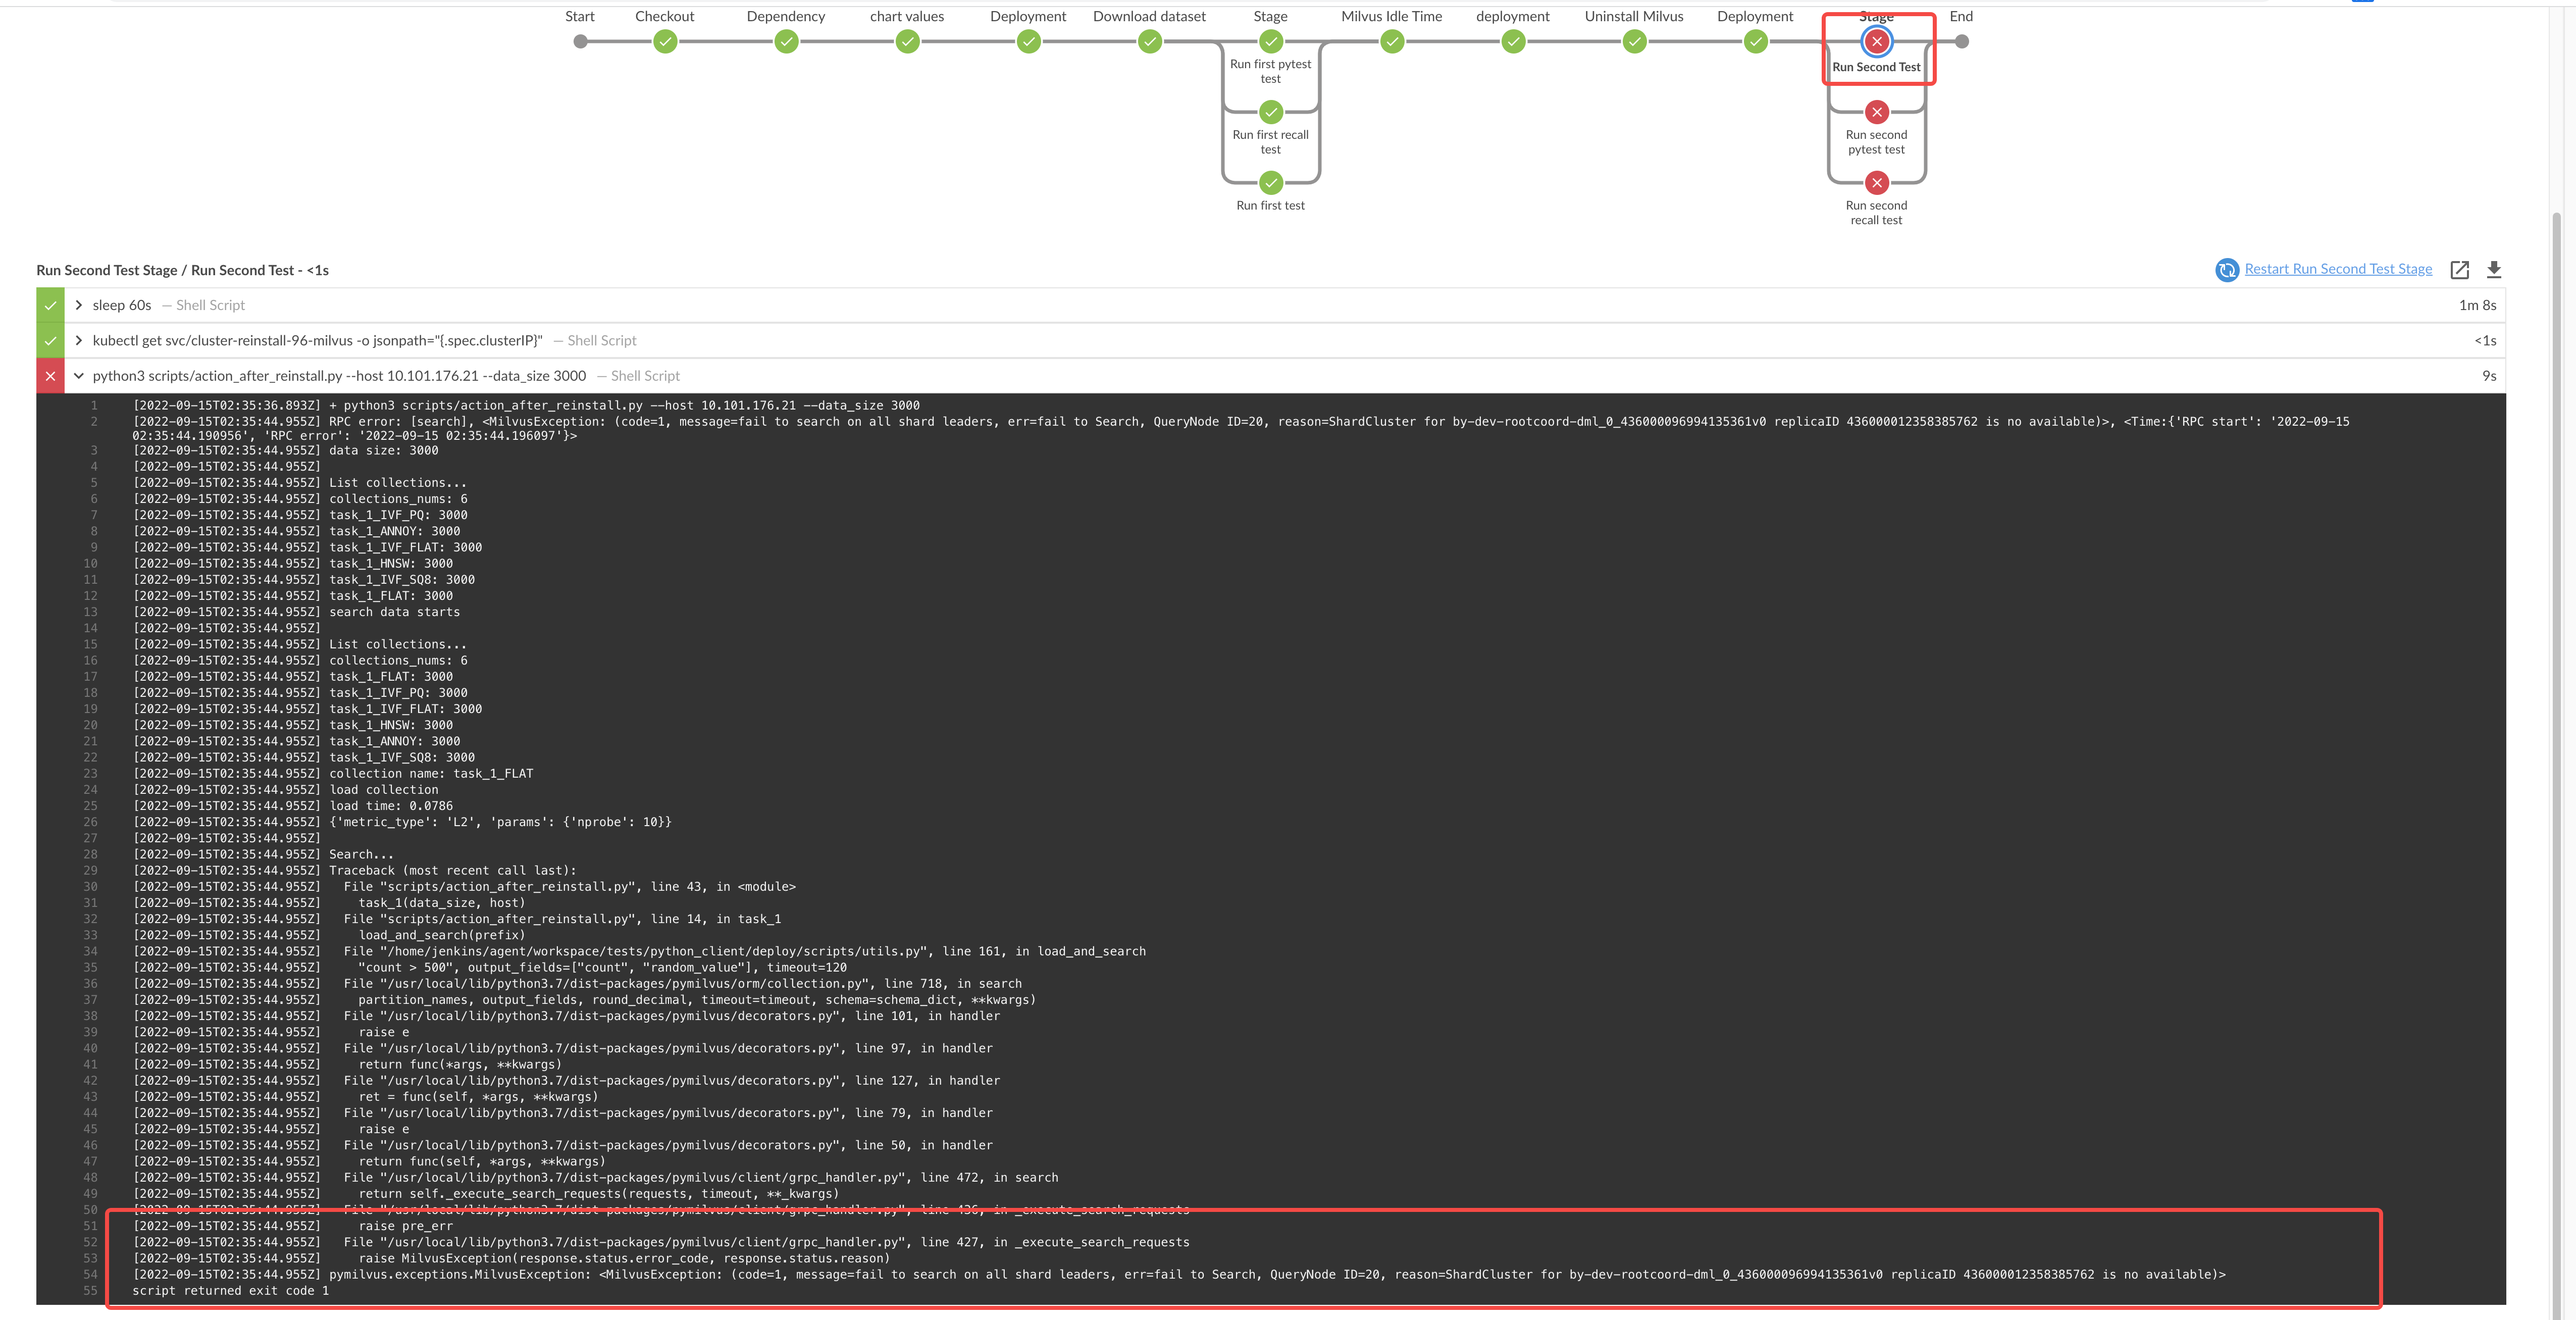The image size is (2576, 1320).
Task: Collapse the python3 scripts step log
Action: [79, 375]
